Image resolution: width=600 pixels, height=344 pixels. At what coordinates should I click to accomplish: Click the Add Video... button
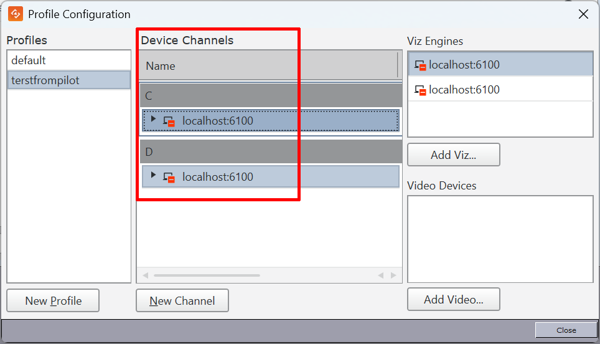pyautogui.click(x=453, y=300)
